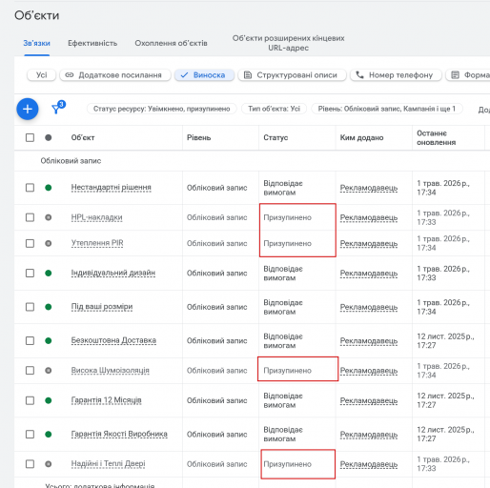Select the Номер телефону filter button
Image resolution: width=490 pixels, height=488 pixels.
[396, 75]
